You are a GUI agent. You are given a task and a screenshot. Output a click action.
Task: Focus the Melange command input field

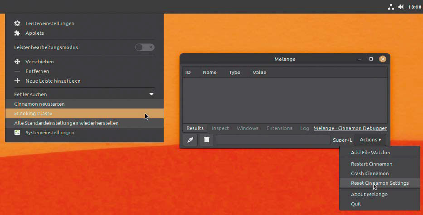pos(273,140)
